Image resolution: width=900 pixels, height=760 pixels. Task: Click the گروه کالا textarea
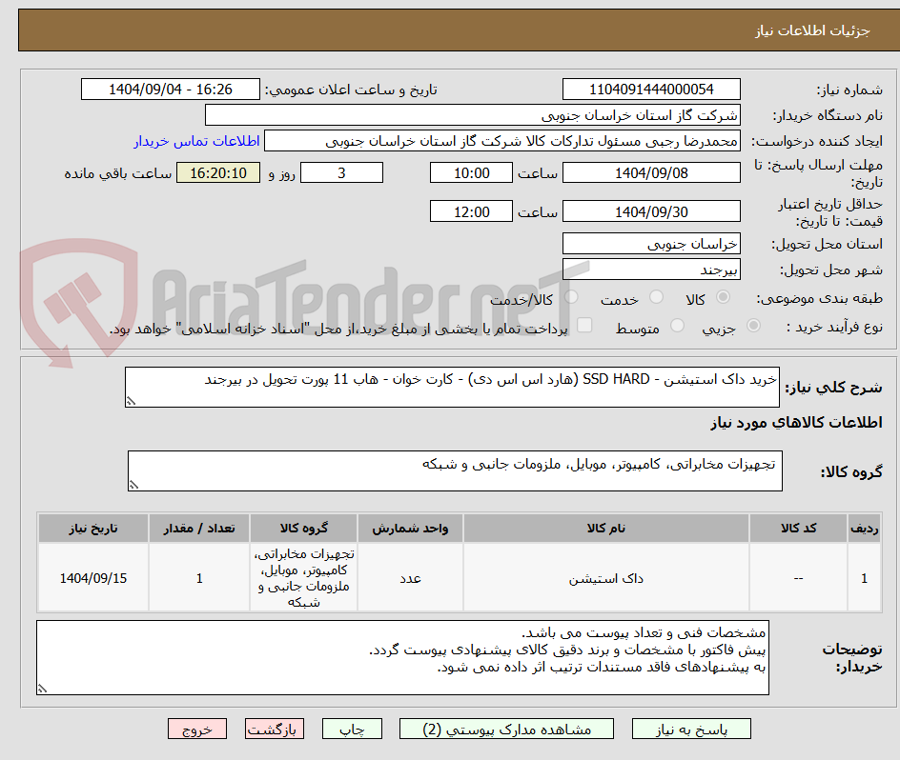point(455,470)
